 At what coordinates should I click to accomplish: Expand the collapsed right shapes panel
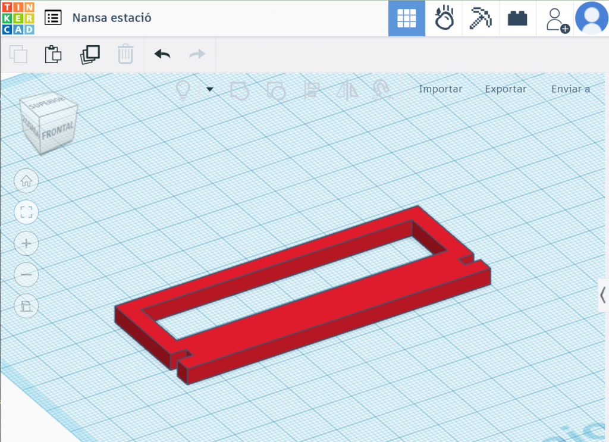tap(602, 295)
